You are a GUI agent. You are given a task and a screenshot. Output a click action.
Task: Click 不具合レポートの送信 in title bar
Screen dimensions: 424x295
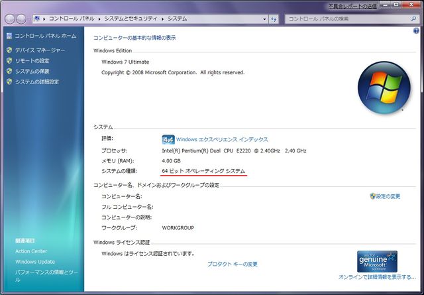click(x=352, y=6)
